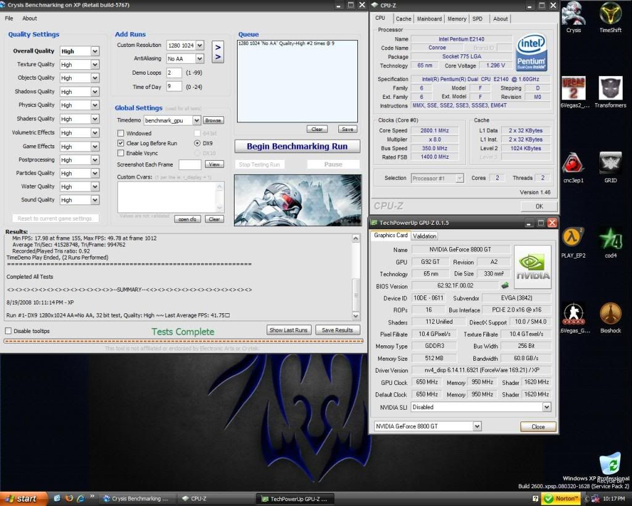Switch to the Validation tab in GPU-Z
The height and width of the screenshot is (506, 632).
pos(425,236)
